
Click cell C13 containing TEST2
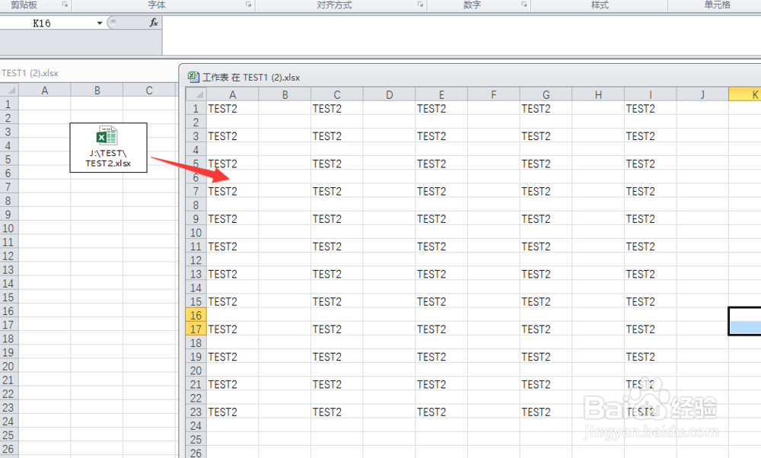[337, 274]
